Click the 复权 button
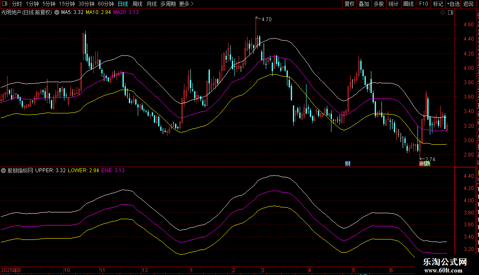This screenshot has height=275, width=479. (349, 4)
